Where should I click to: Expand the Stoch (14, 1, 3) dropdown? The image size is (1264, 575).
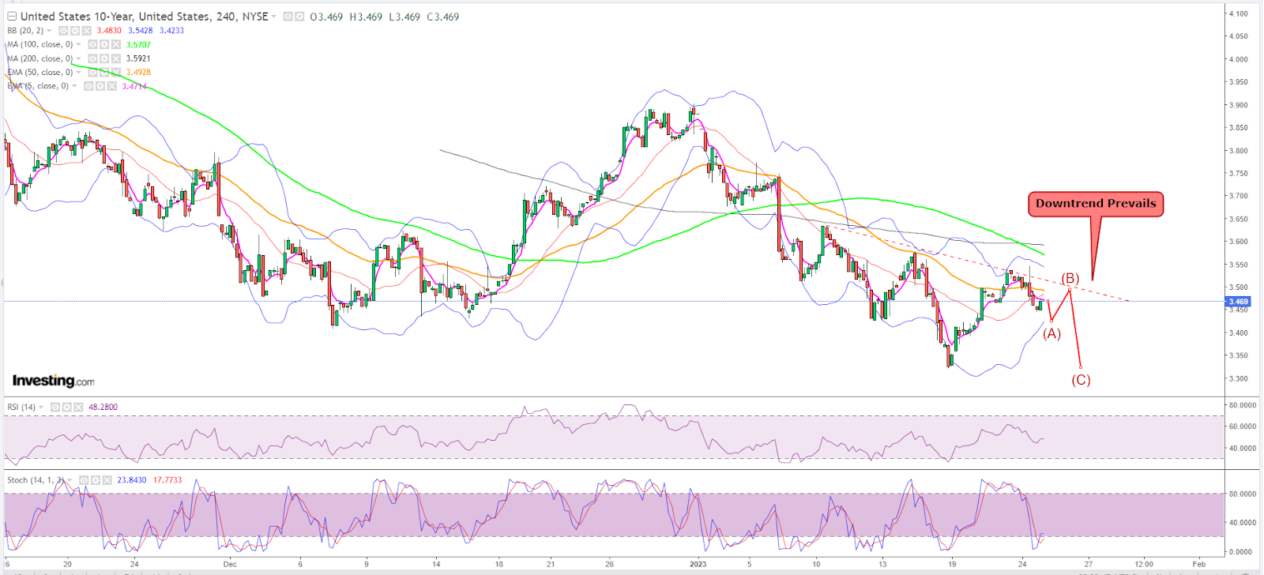click(x=70, y=479)
